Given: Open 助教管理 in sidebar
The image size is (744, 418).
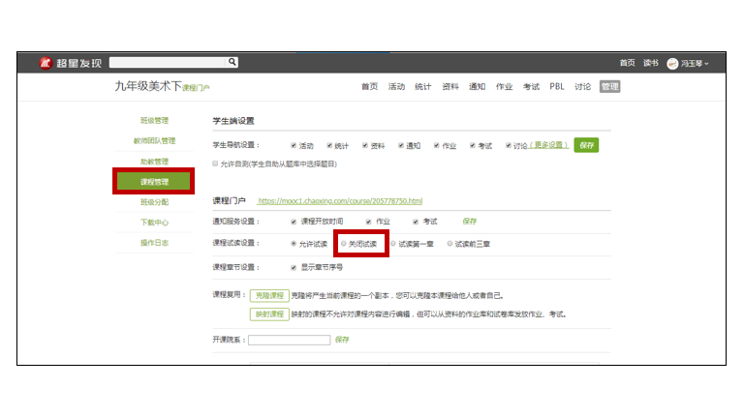Looking at the screenshot, I should pos(154,162).
